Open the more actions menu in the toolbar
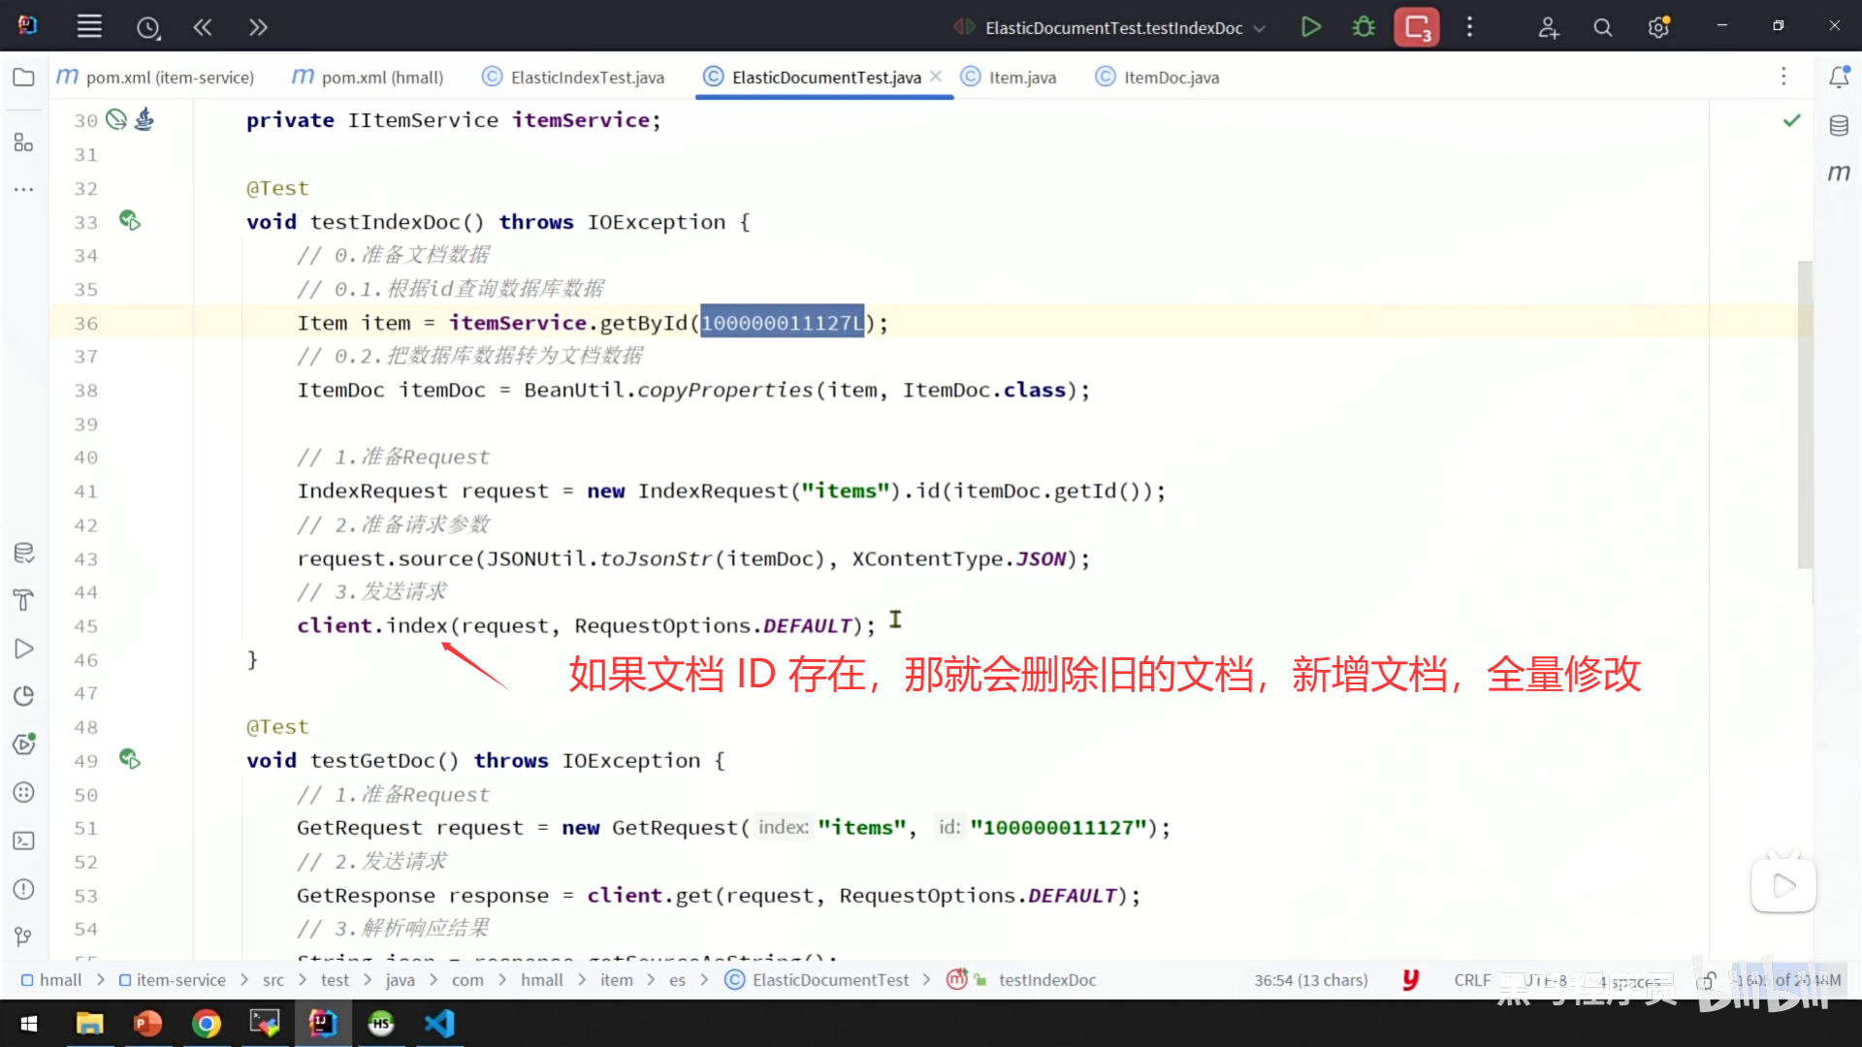The width and height of the screenshot is (1862, 1047). pyautogui.click(x=1469, y=27)
